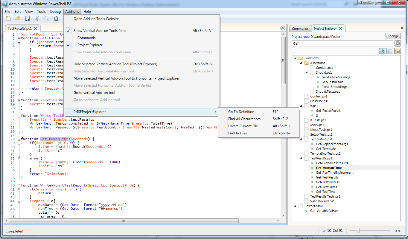
Task: Open the PsISEProjectExplorer submenu entry
Action: (142, 112)
